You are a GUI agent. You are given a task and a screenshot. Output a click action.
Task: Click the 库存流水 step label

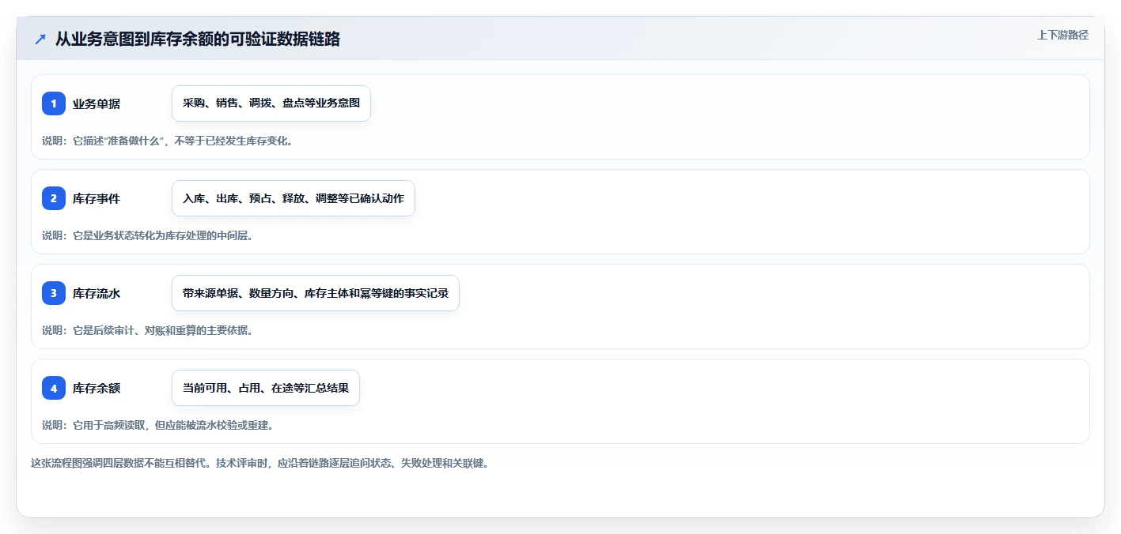(97, 293)
